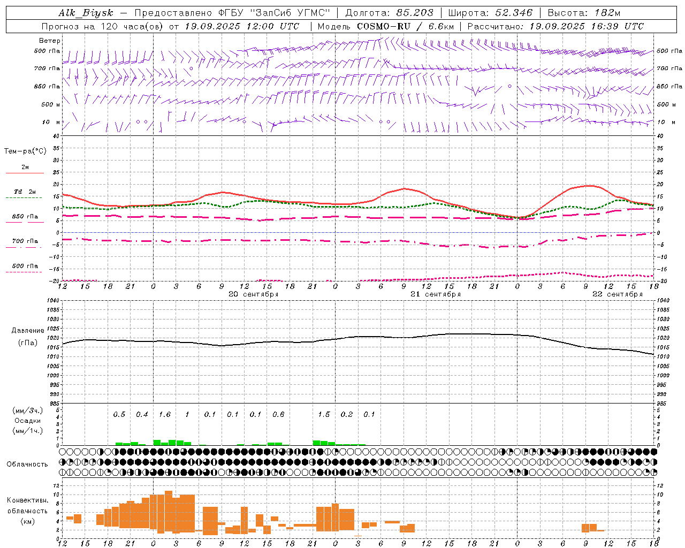Click the 'Тем-ра(°C)' temperature panel label

(25, 151)
